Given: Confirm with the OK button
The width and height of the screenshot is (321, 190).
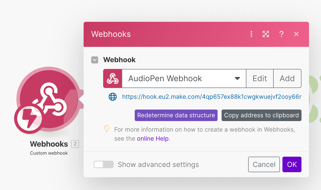Looking at the screenshot, I should pyautogui.click(x=292, y=164).
